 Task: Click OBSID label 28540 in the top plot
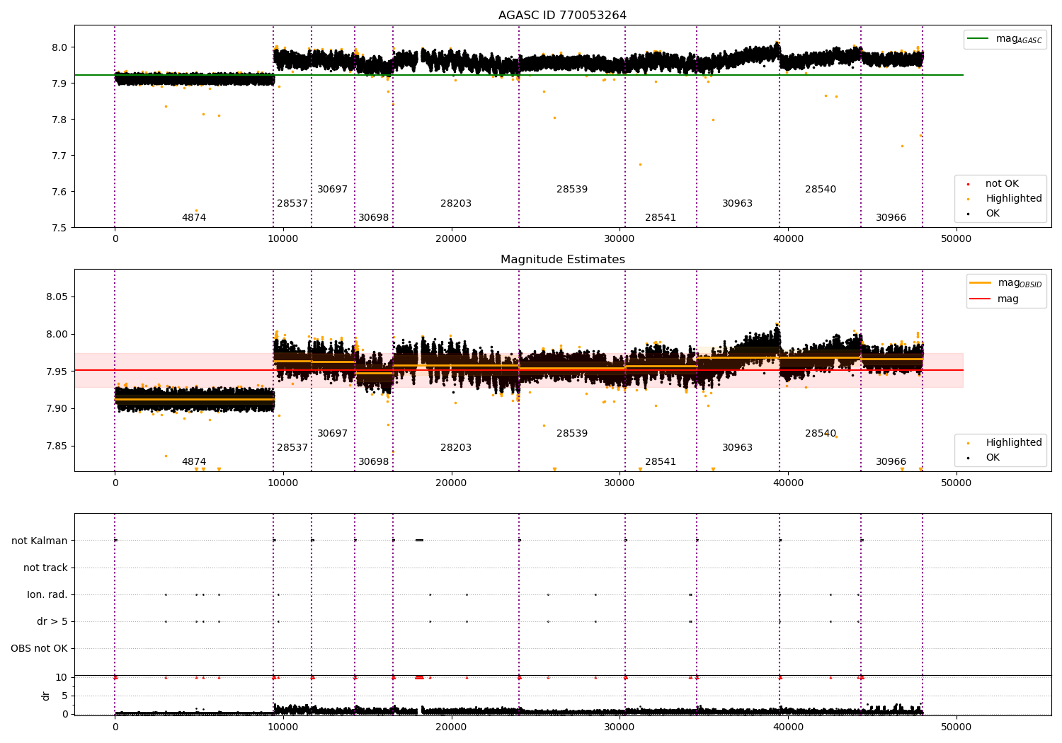point(821,190)
